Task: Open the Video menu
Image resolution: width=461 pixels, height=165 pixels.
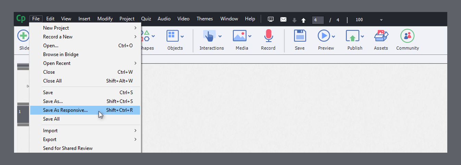Action: [x=183, y=19]
